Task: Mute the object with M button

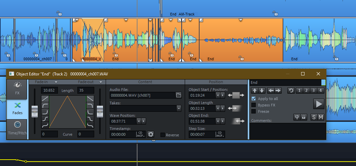Action: 321,117
